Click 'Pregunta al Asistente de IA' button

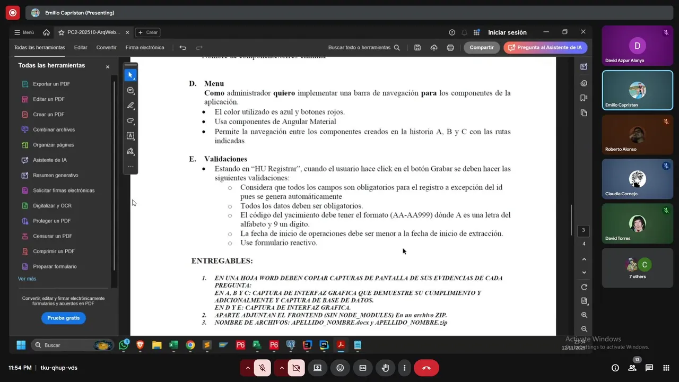(x=545, y=47)
